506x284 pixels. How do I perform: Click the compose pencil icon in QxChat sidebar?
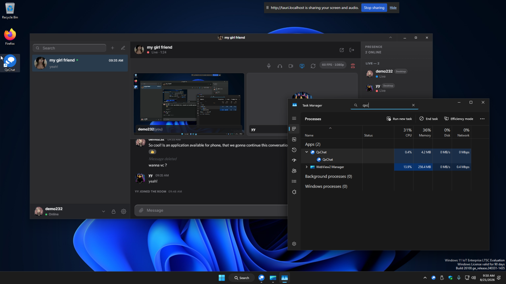pos(123,48)
